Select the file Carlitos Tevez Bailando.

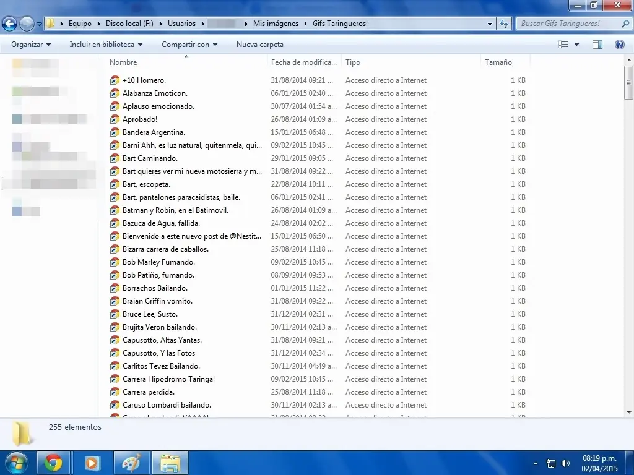click(x=162, y=366)
